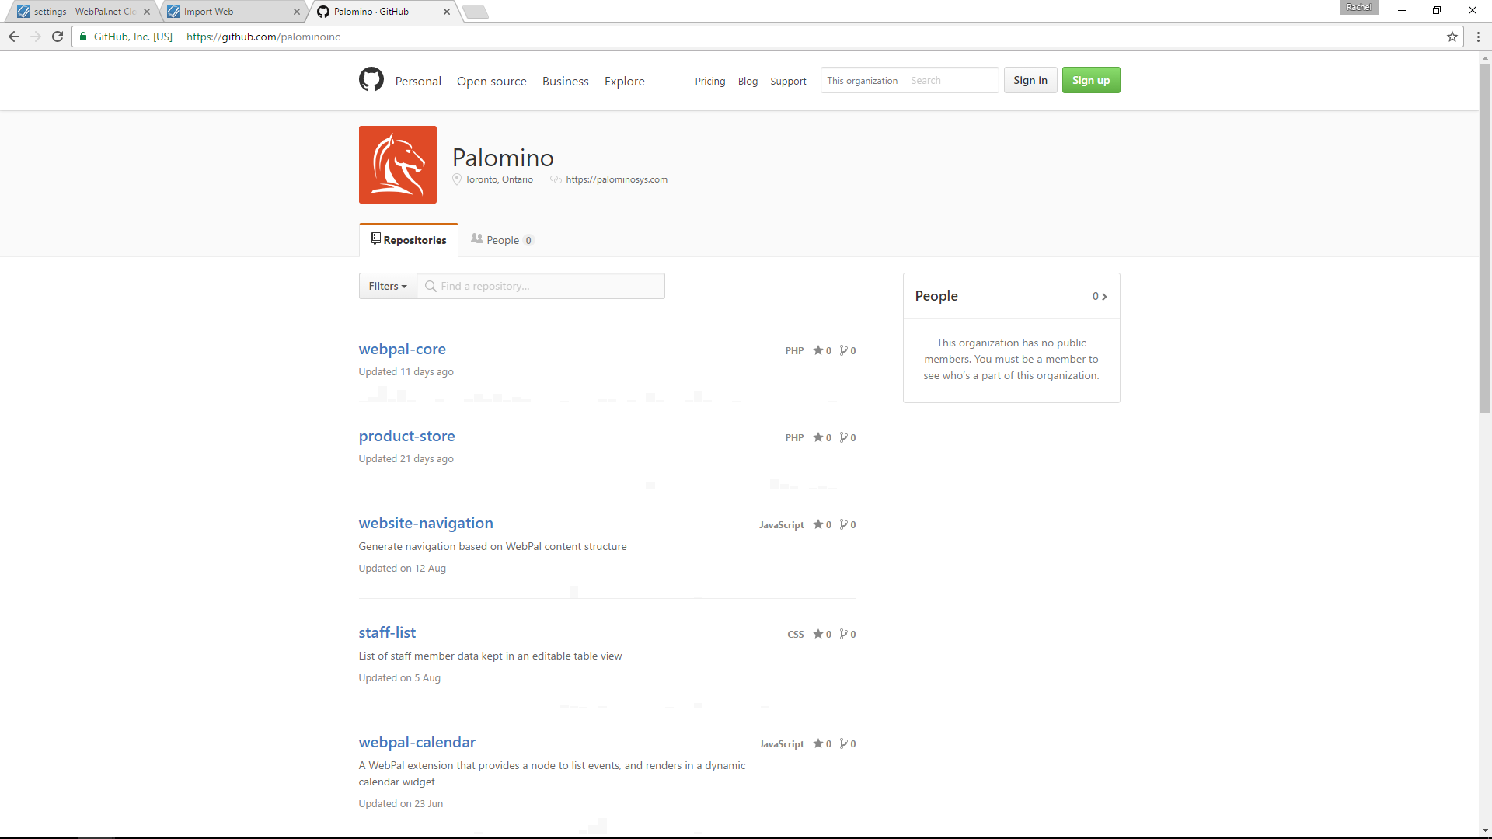Focus the Find a repository field
Image resolution: width=1492 pixels, height=839 pixels.
[541, 286]
